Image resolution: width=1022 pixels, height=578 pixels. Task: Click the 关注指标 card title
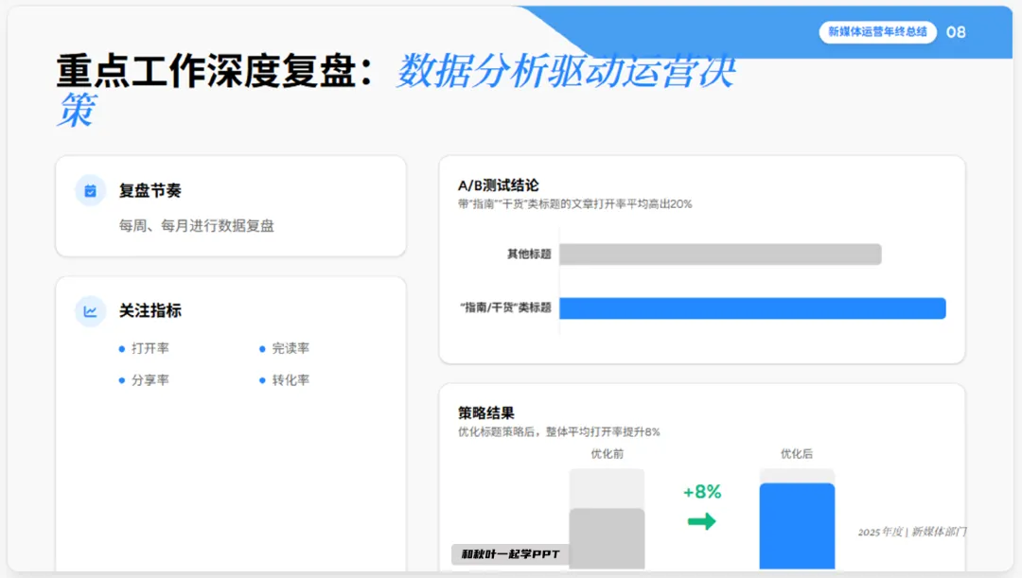150,311
